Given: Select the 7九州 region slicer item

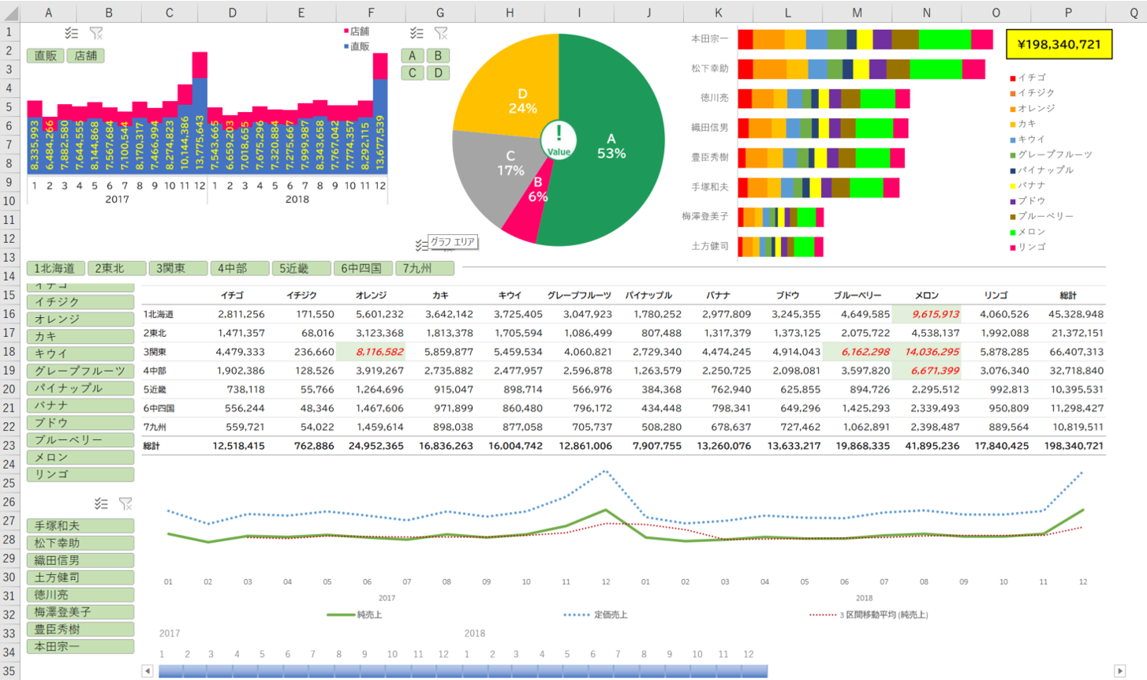Looking at the screenshot, I should (424, 268).
